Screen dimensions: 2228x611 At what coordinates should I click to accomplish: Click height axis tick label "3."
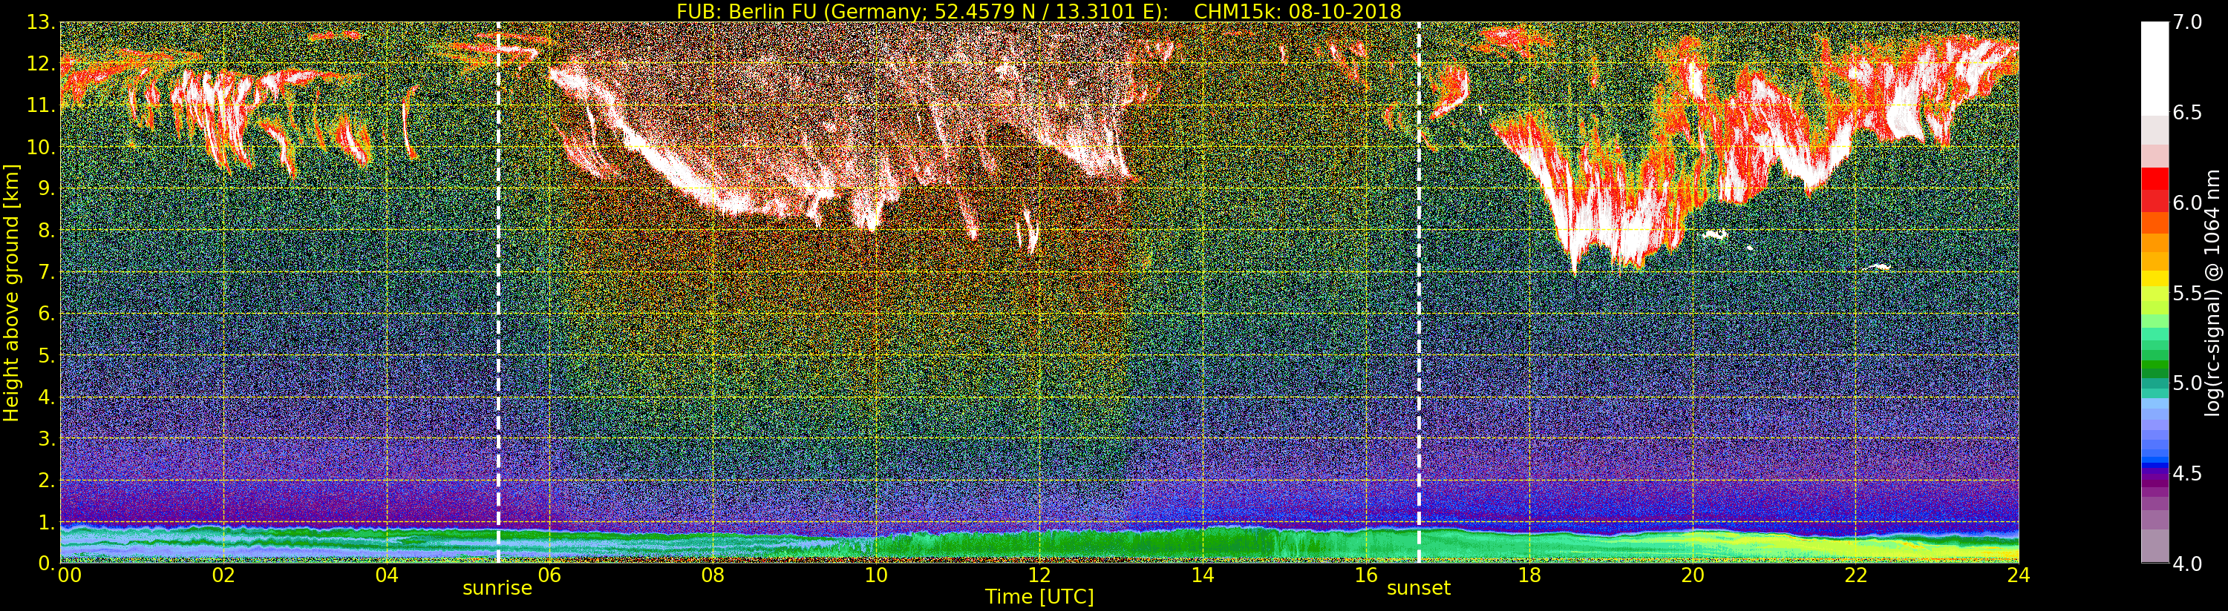pyautogui.click(x=46, y=438)
